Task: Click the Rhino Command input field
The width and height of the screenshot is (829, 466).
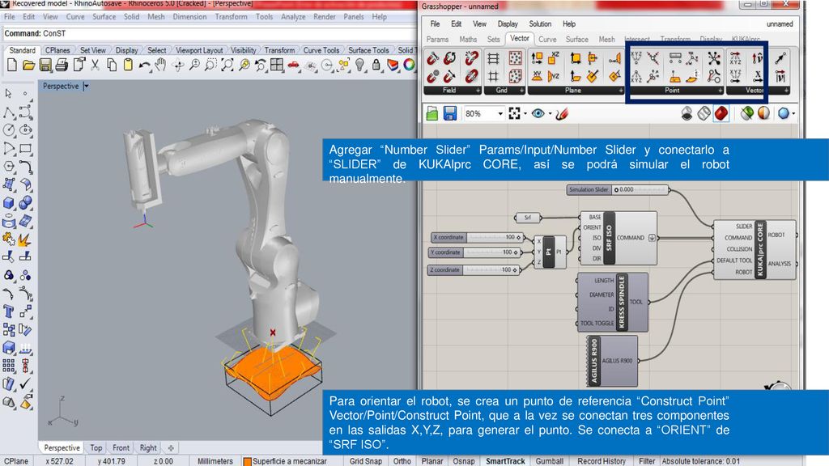Action: (210, 33)
